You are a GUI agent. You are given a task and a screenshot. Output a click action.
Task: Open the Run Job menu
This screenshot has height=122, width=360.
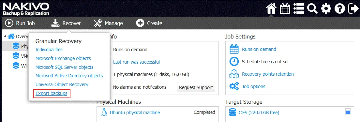(20, 23)
